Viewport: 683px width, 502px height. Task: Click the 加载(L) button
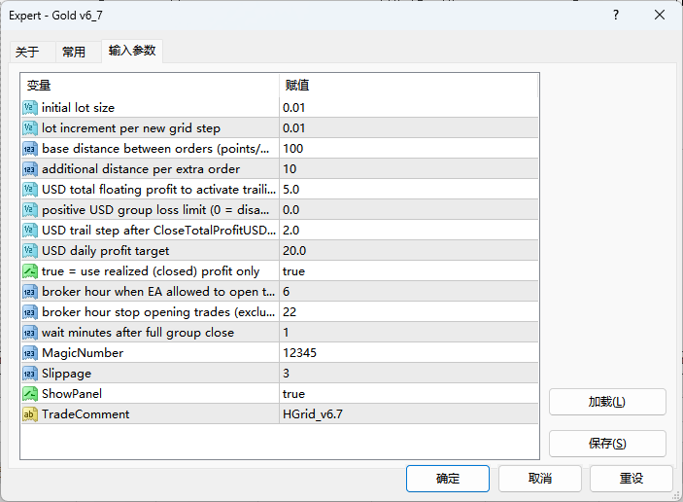point(607,402)
